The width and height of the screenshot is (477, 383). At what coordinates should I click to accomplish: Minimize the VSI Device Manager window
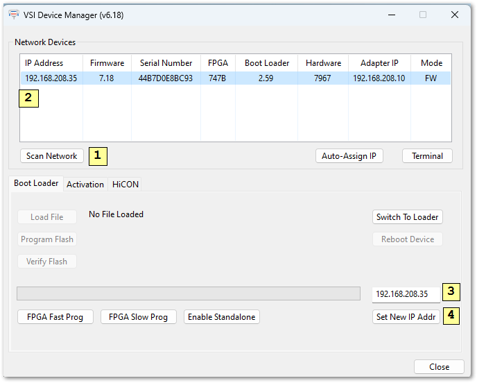(x=392, y=15)
